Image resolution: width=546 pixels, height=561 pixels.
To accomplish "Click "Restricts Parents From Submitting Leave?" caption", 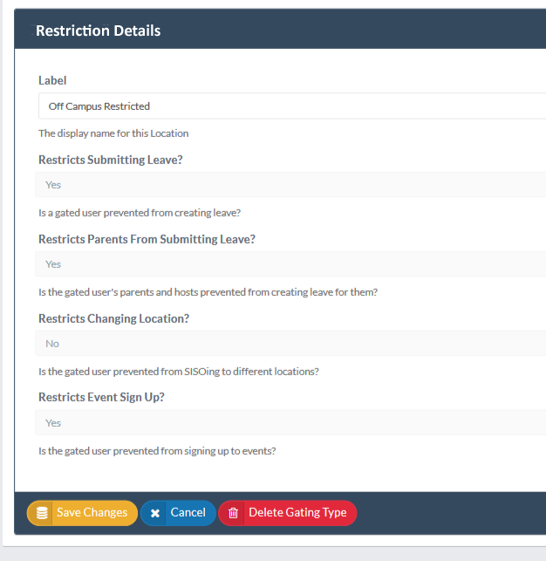I will pos(147,239).
